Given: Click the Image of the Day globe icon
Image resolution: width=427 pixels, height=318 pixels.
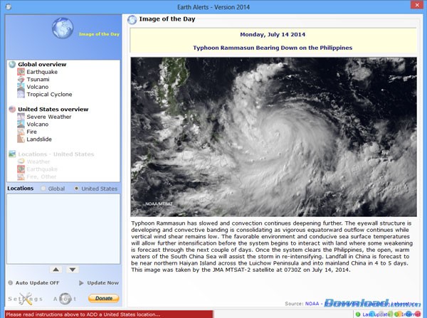Looking at the screenshot, I should (63, 28).
